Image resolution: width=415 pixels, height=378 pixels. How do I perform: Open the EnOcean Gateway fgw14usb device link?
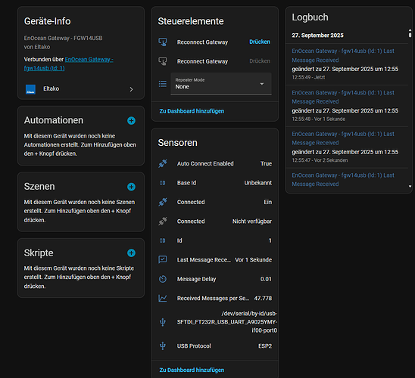click(69, 64)
